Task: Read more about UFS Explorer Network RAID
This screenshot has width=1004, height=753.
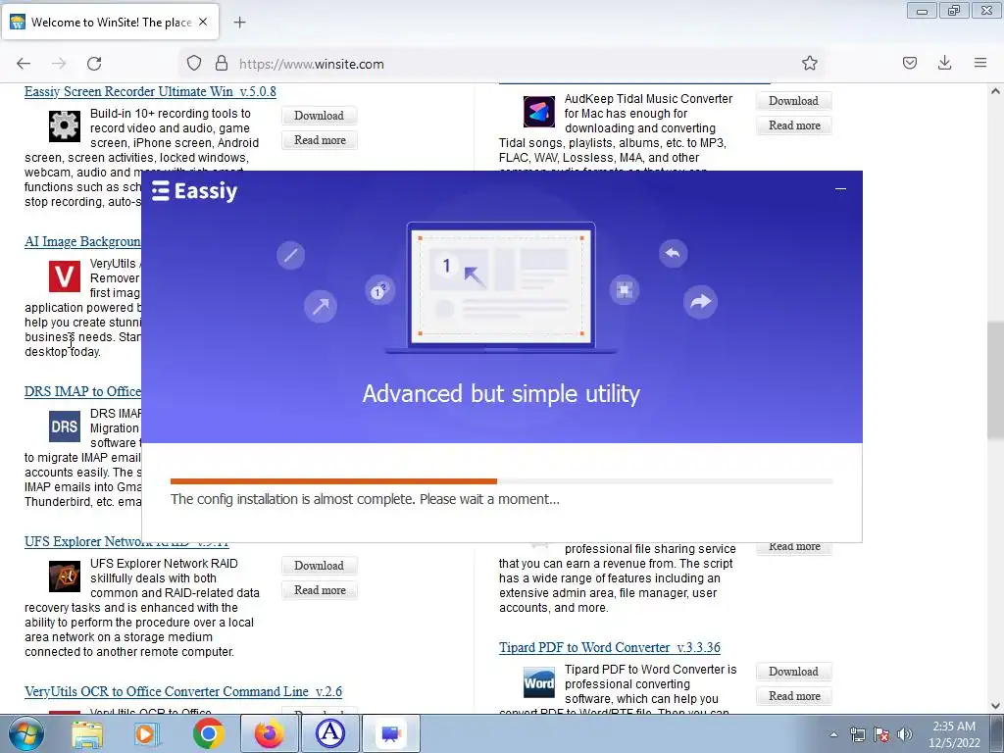Action: (320, 590)
